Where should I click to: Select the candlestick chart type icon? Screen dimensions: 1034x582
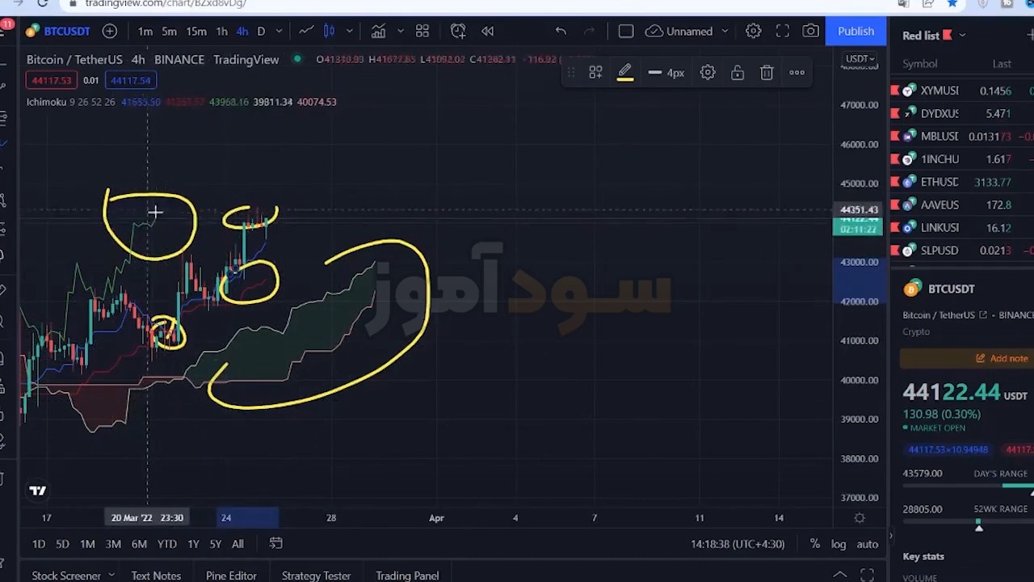point(330,32)
